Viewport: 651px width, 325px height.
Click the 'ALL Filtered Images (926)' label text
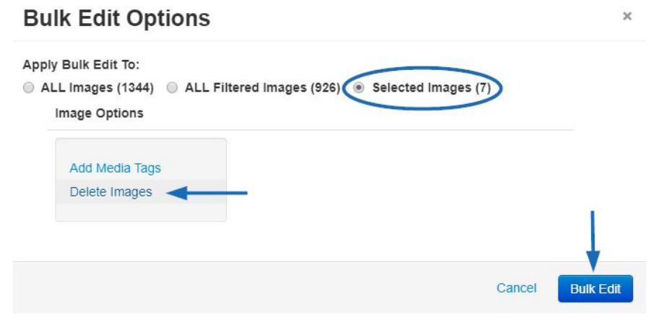pyautogui.click(x=262, y=88)
